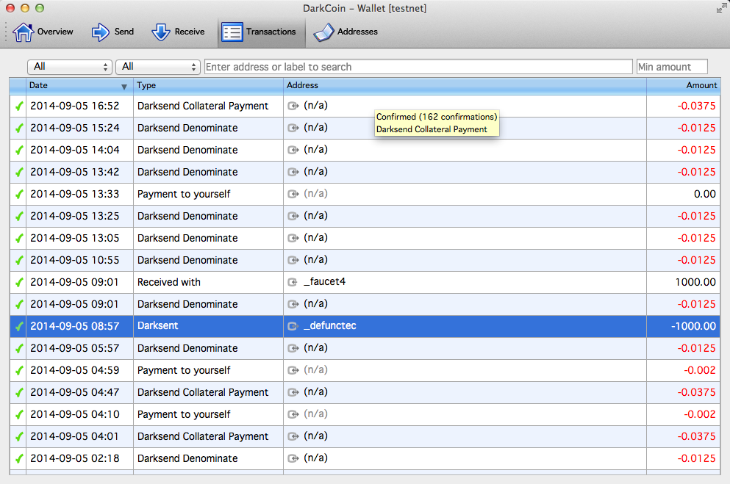Click the 1000.00 received amount
This screenshot has width=730, height=484.
695,282
